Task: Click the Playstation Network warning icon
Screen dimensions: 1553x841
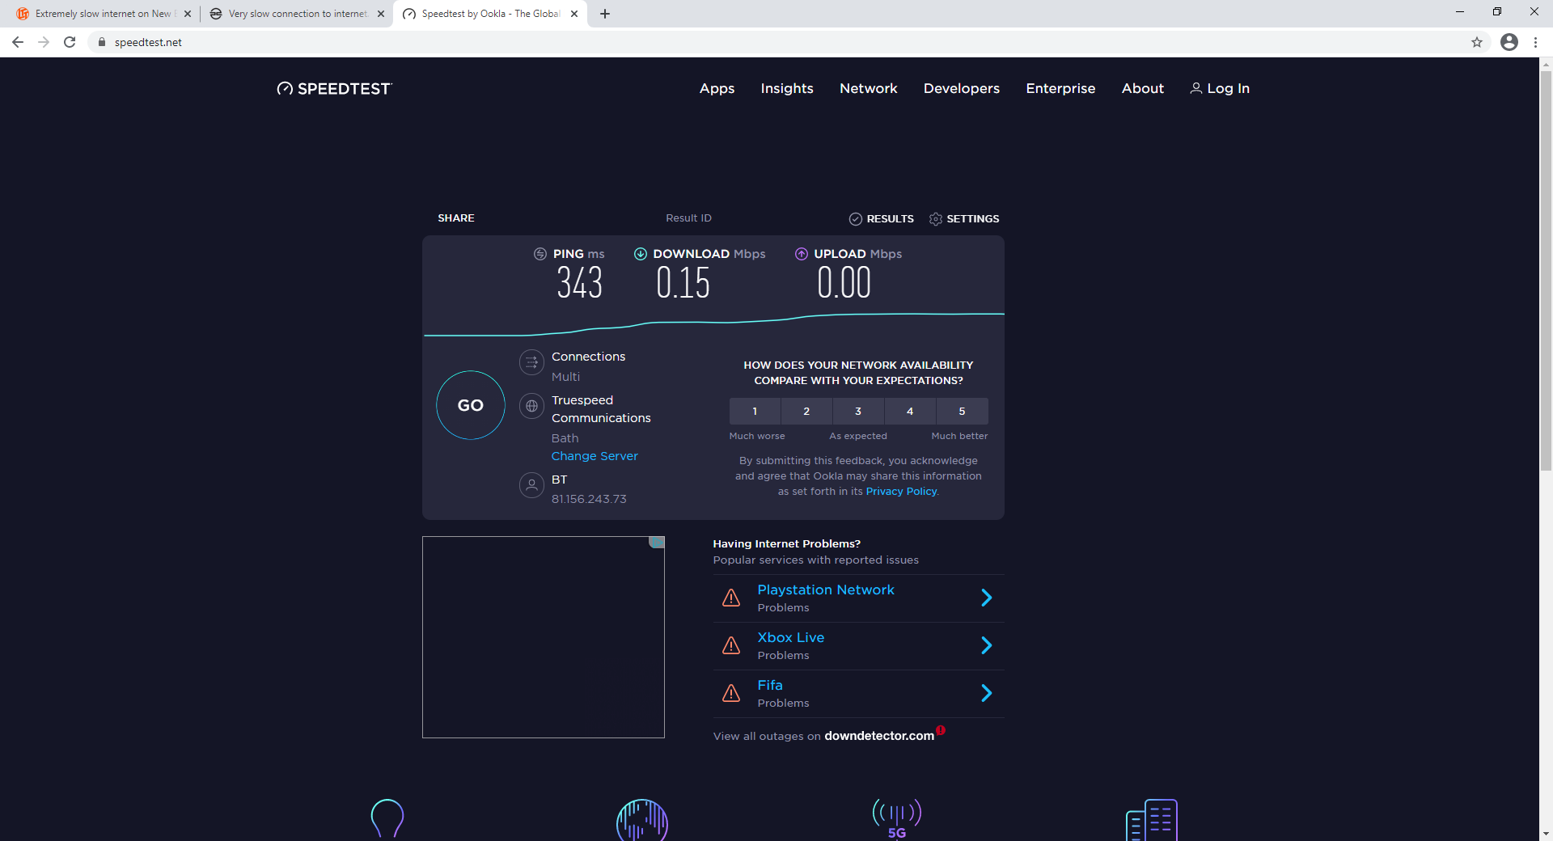Action: click(731, 598)
